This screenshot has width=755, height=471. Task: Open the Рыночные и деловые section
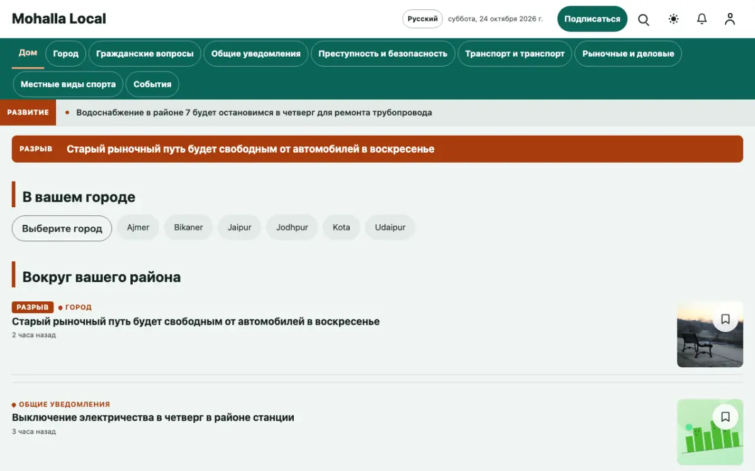(628, 54)
